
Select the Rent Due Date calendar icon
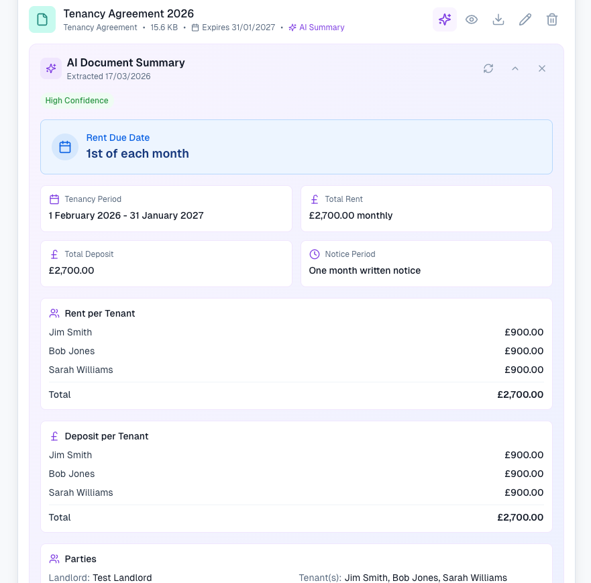65,147
